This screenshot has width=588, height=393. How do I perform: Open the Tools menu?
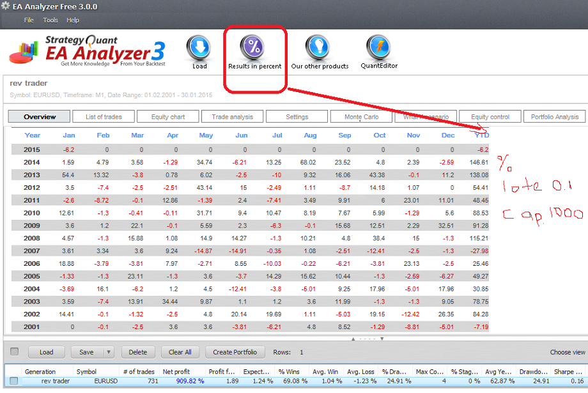tap(50, 20)
